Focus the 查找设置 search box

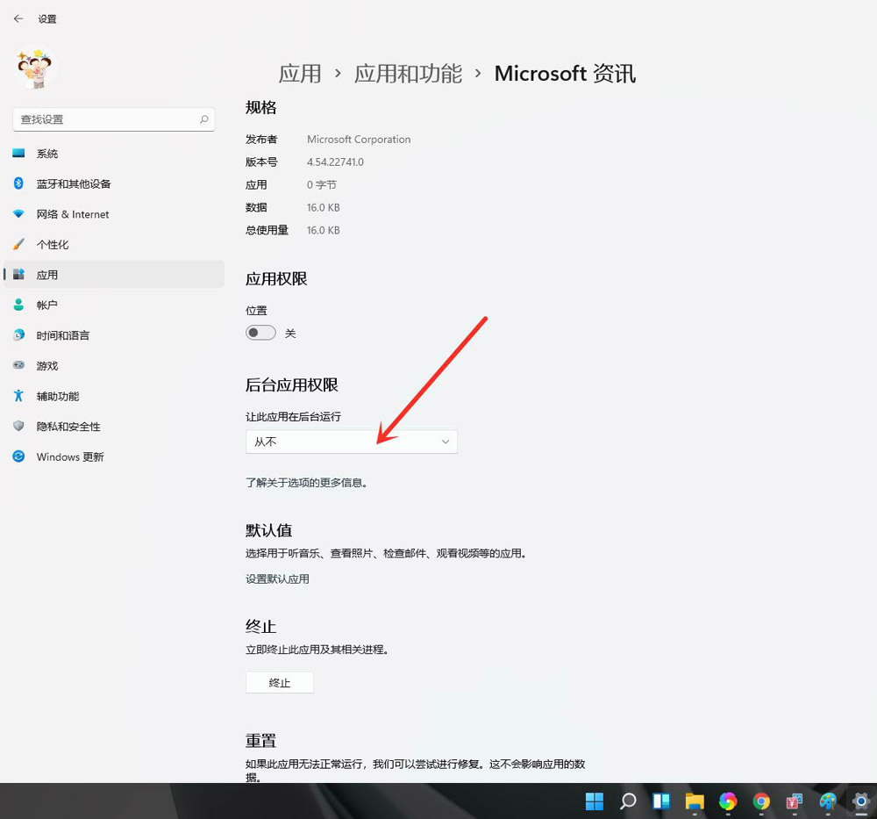point(113,119)
